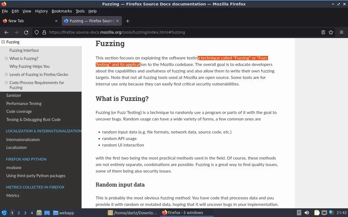The height and width of the screenshot is (217, 348).
Task: Go back using the browser back arrow
Action: (x=7, y=32)
